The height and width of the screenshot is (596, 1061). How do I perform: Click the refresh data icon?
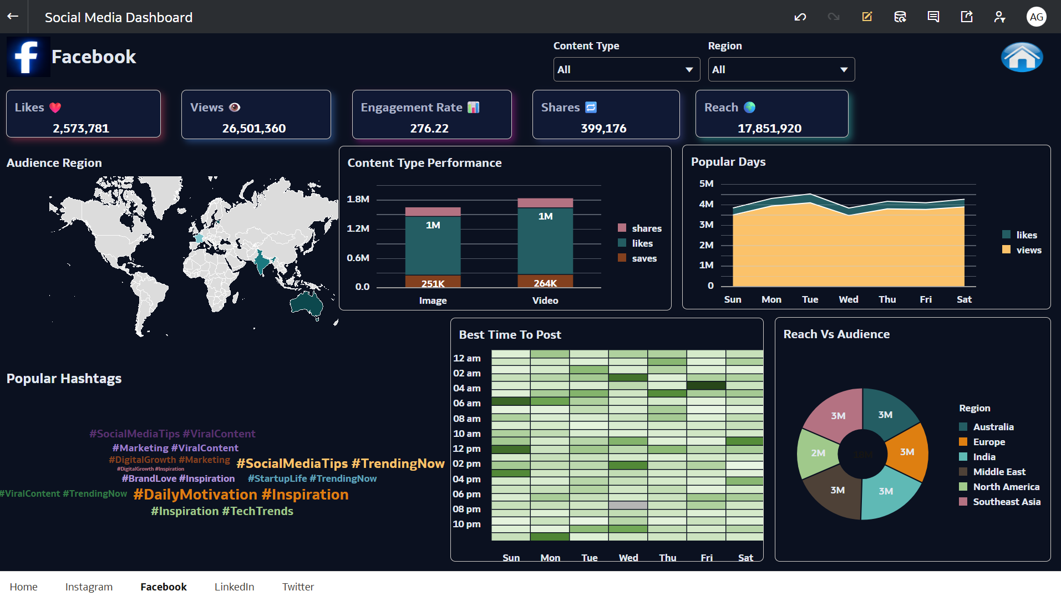pos(900,17)
